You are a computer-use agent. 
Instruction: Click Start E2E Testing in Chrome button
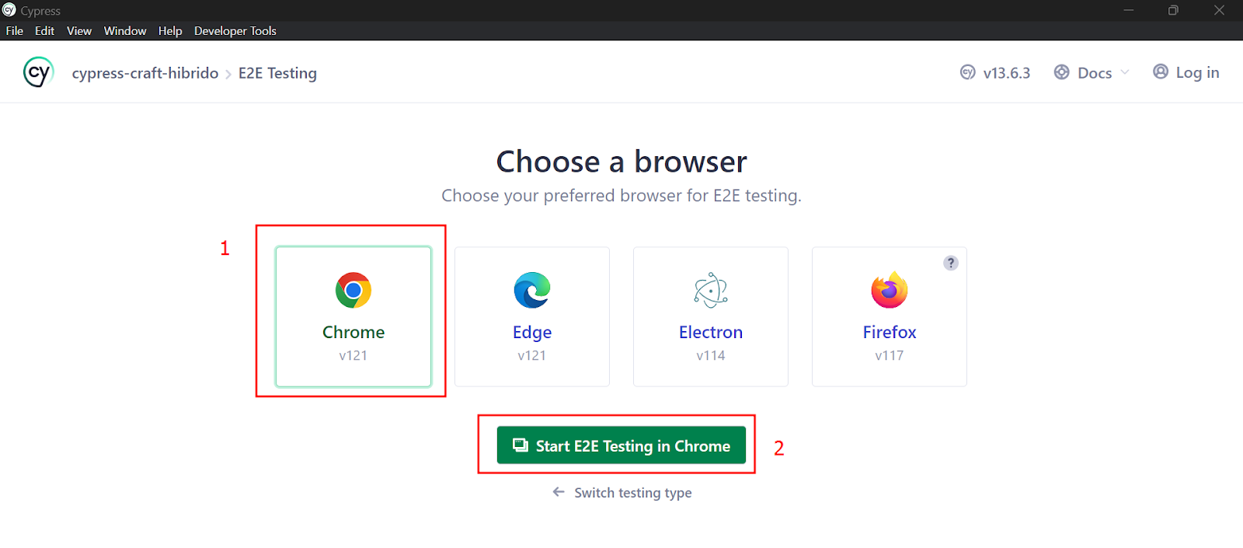[621, 445]
